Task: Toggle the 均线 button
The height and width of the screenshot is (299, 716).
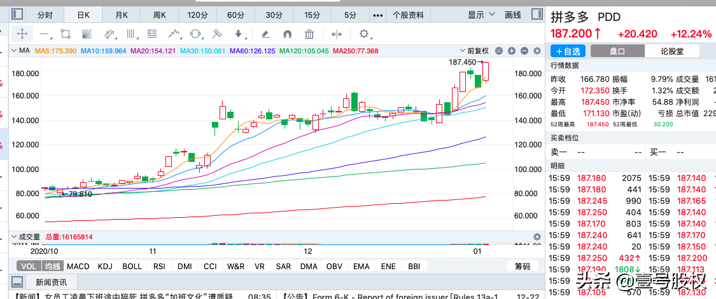Action: (x=53, y=266)
